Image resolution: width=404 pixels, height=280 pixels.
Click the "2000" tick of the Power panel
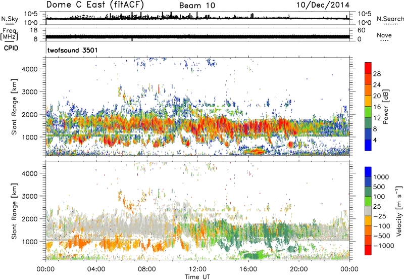pyautogui.click(x=30, y=114)
